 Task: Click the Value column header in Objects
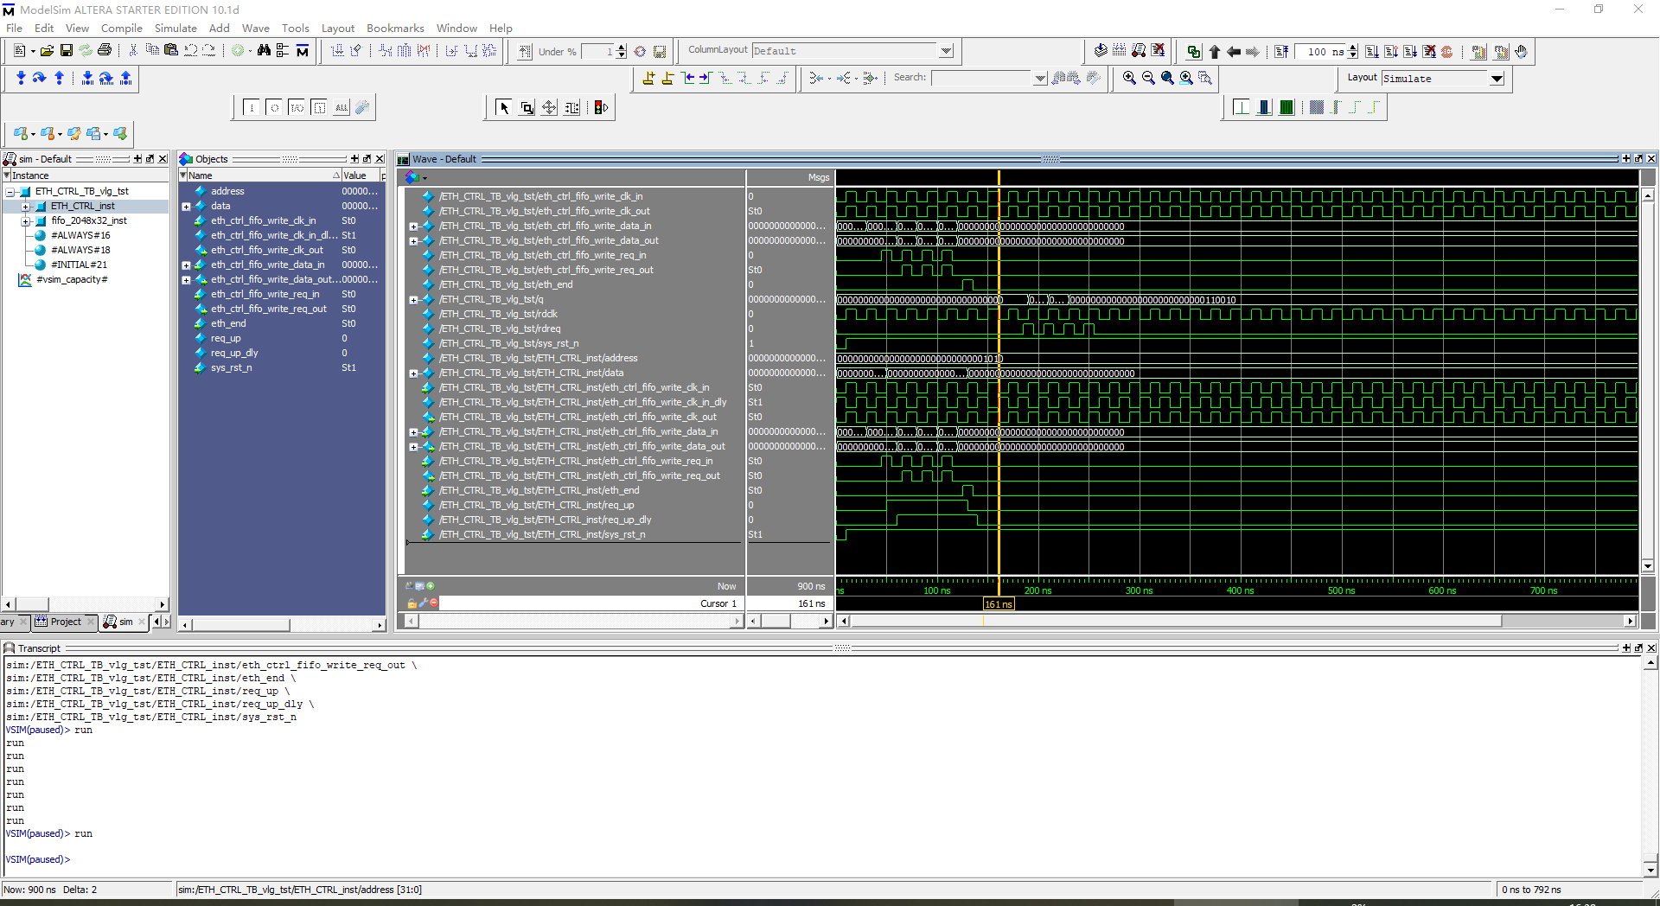[355, 175]
